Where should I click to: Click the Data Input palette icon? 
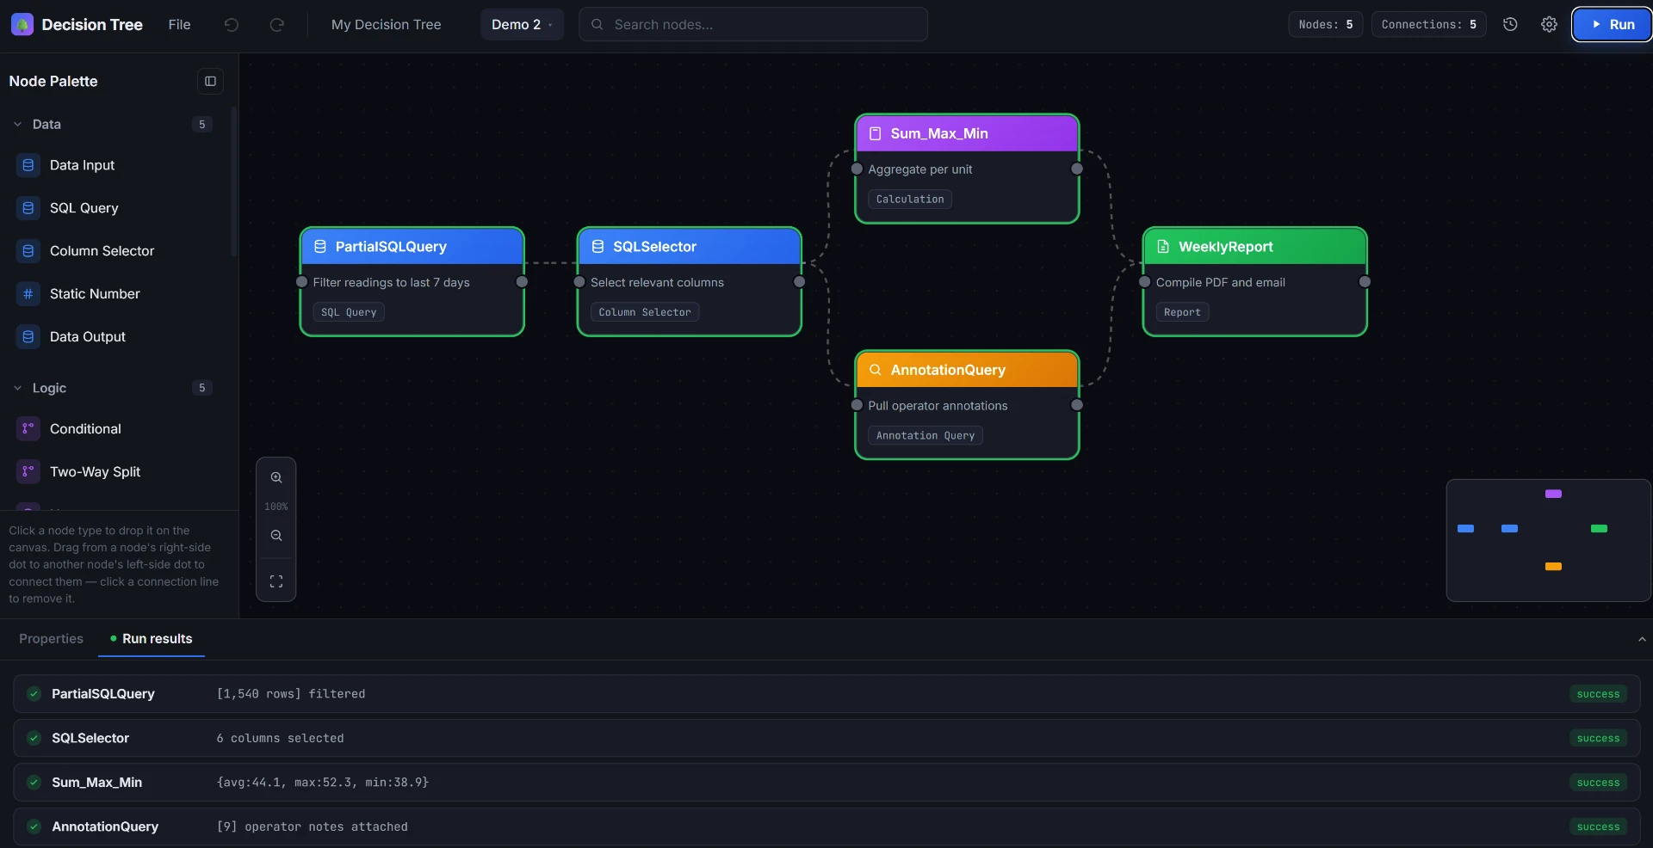(x=28, y=165)
